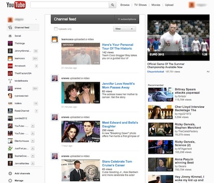
Task: Expand the Ellenfunhouse subscribe dropdown
Action: 33,141
